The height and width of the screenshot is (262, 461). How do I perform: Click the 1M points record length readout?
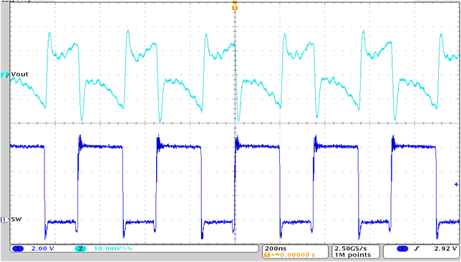pos(352,255)
